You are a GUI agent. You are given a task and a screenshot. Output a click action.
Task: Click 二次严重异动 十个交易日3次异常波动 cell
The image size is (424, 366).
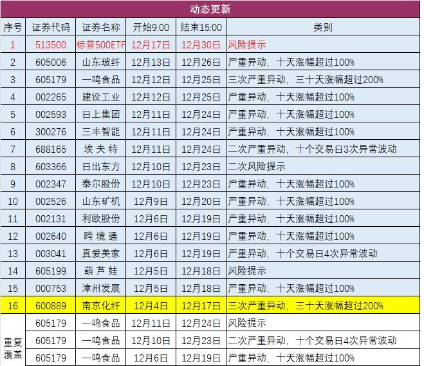pyautogui.click(x=323, y=149)
